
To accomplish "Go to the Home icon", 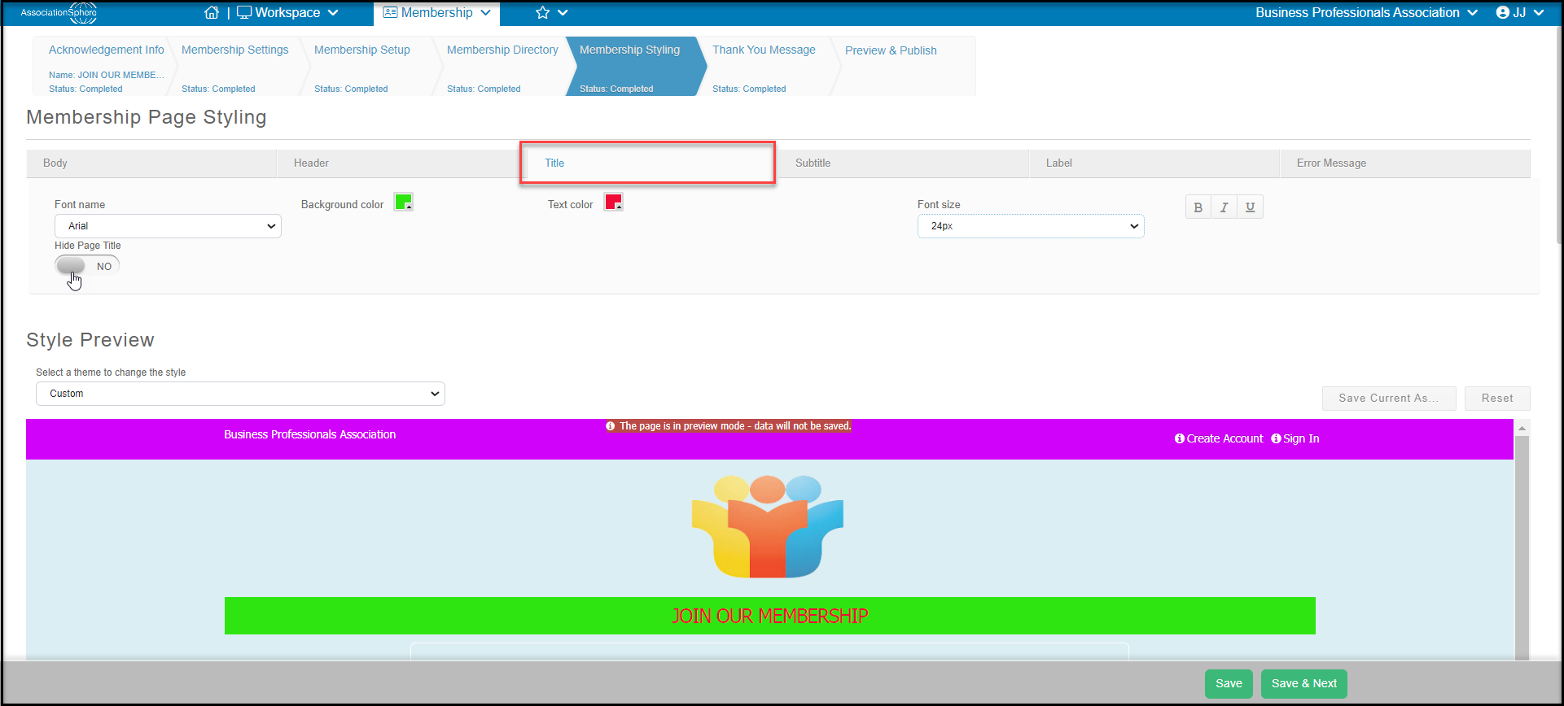I will 212,12.
